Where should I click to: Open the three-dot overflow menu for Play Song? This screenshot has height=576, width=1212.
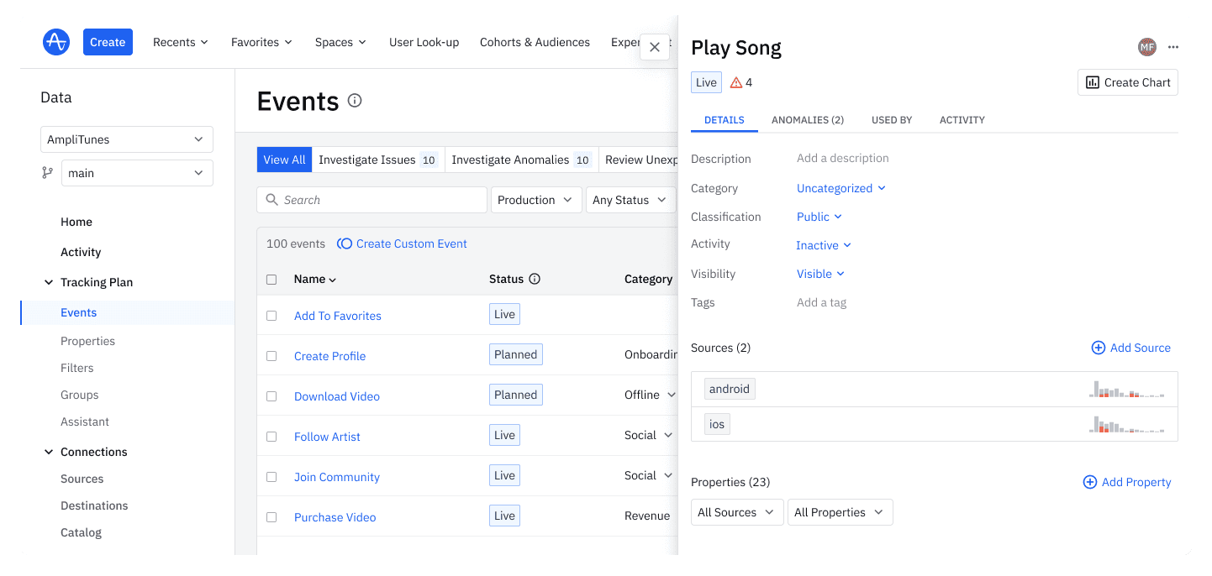point(1173,47)
